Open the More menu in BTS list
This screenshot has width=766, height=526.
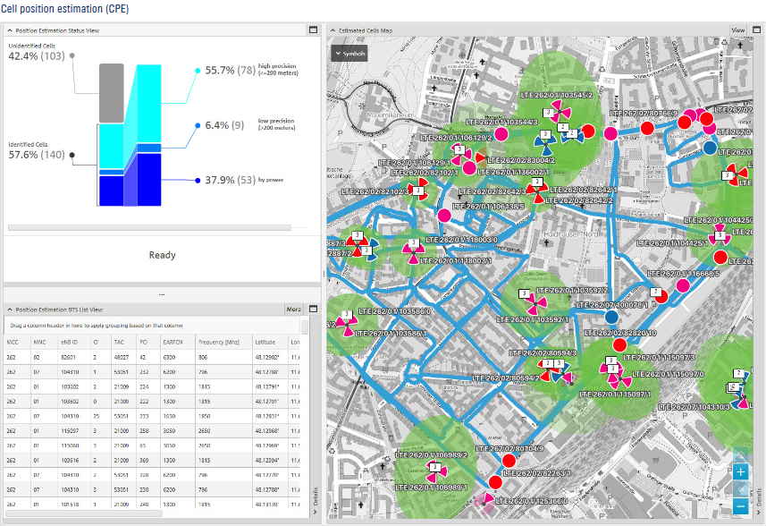(293, 310)
